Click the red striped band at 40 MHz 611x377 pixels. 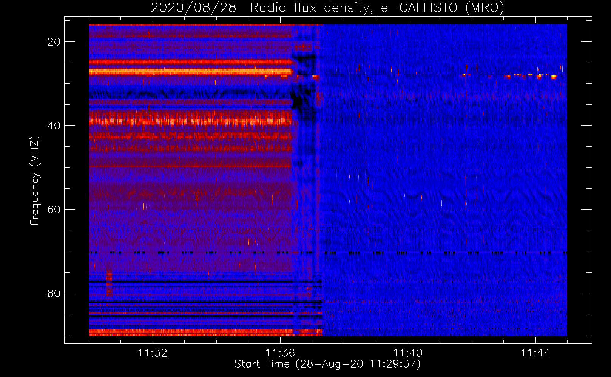[191, 121]
